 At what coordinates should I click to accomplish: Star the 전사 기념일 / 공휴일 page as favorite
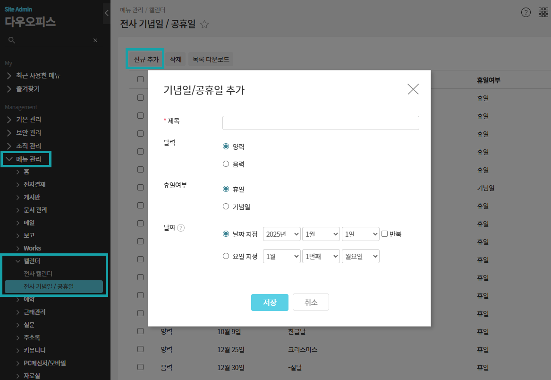(x=204, y=25)
